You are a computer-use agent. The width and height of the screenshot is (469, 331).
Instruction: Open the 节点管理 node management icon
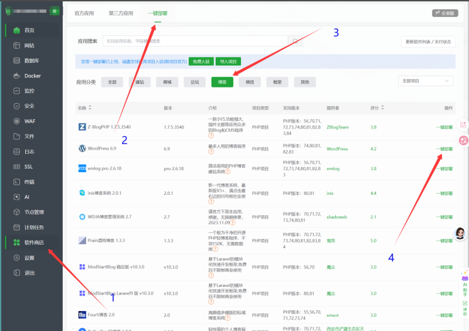[x=17, y=212]
